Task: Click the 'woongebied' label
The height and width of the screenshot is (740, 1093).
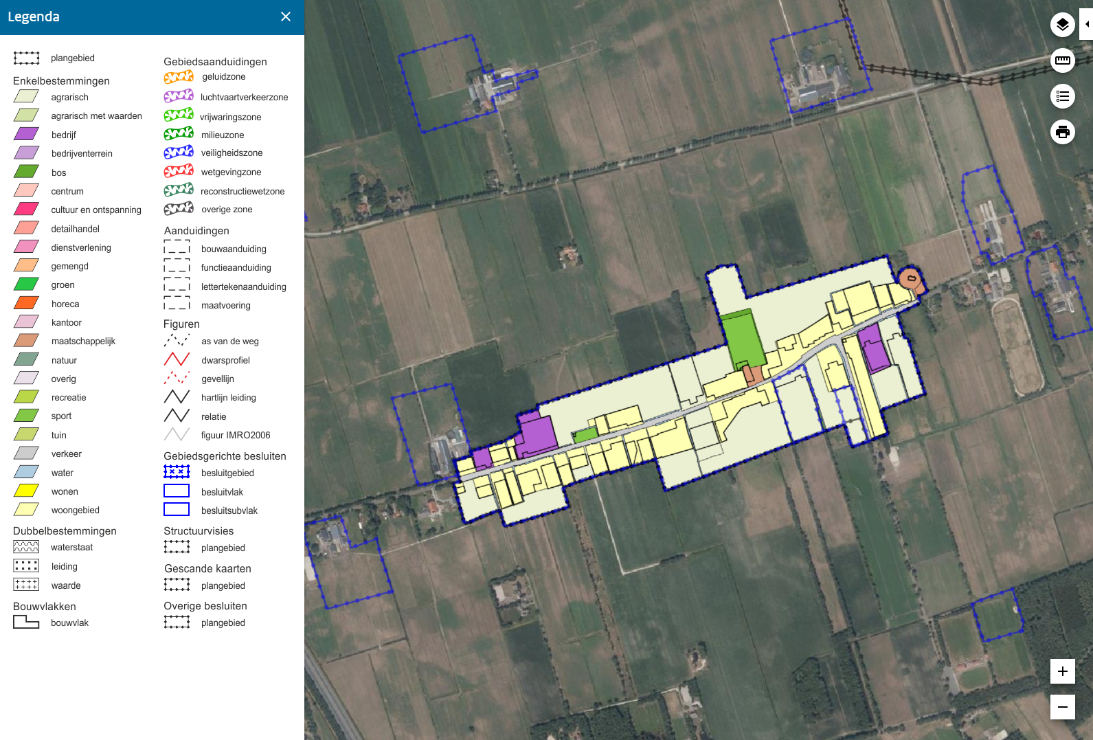Action: [75, 511]
